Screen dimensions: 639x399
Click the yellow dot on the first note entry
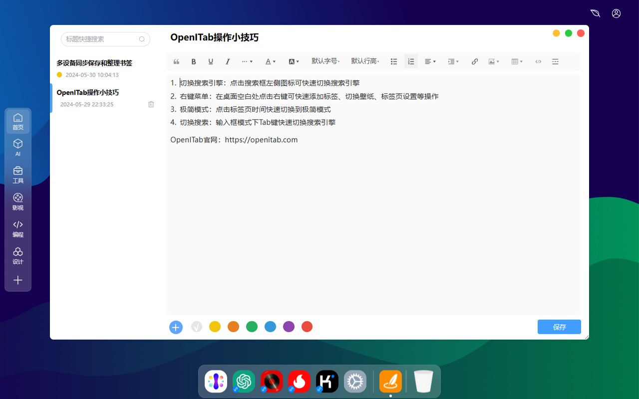[59, 75]
